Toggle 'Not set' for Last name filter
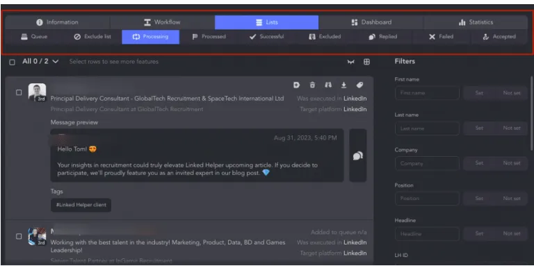 click(x=512, y=128)
